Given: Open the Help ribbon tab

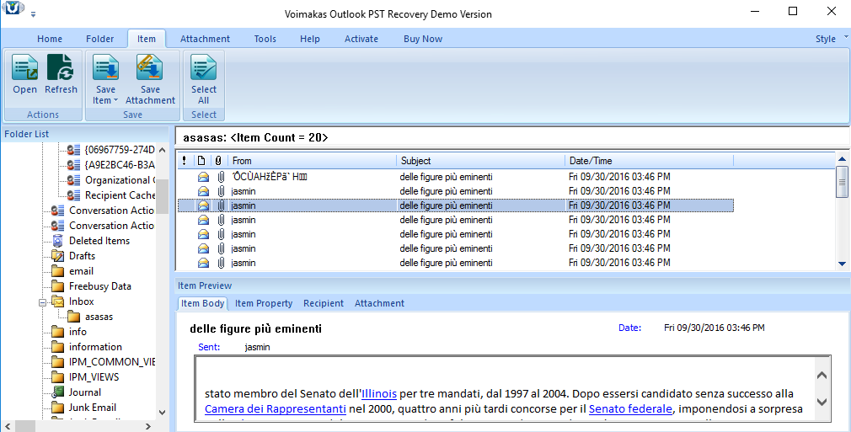Looking at the screenshot, I should [x=310, y=39].
